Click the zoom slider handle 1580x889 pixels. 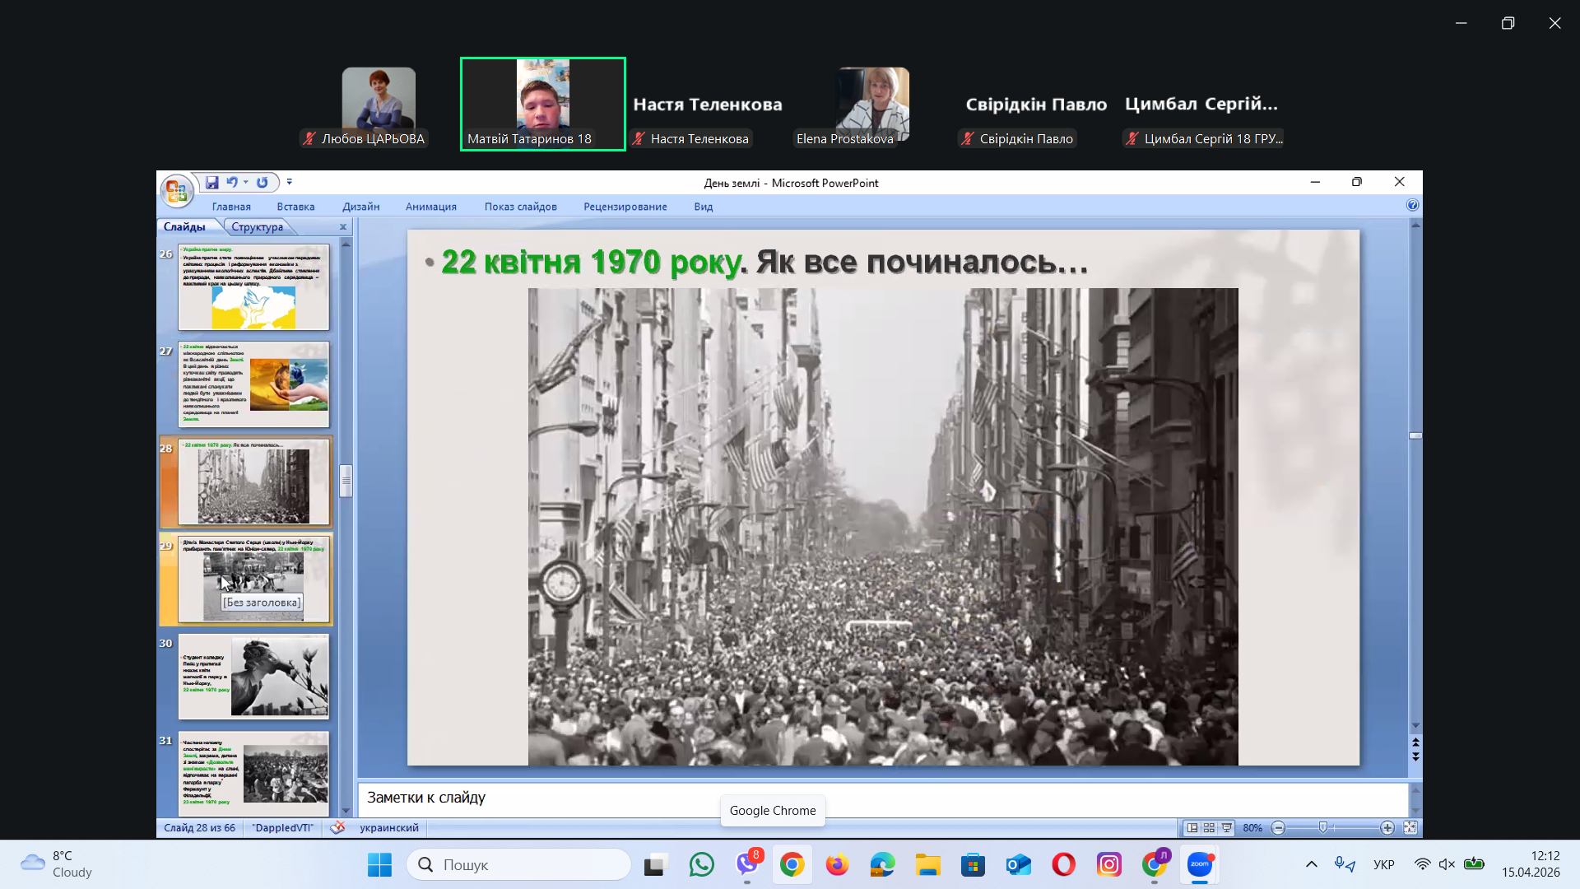pyautogui.click(x=1323, y=828)
